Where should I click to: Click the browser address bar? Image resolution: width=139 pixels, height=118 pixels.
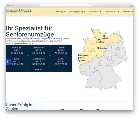tap(66, 5)
